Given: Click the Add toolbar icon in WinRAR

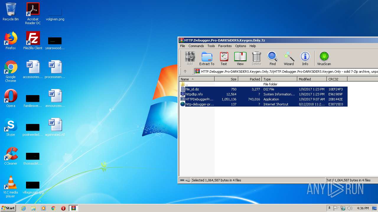Looking at the screenshot, I should 190,58.
